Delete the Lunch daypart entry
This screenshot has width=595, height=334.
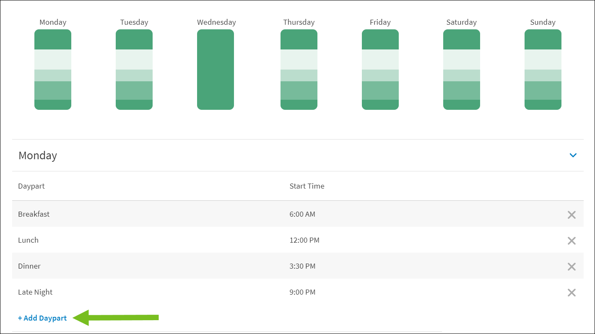click(571, 241)
